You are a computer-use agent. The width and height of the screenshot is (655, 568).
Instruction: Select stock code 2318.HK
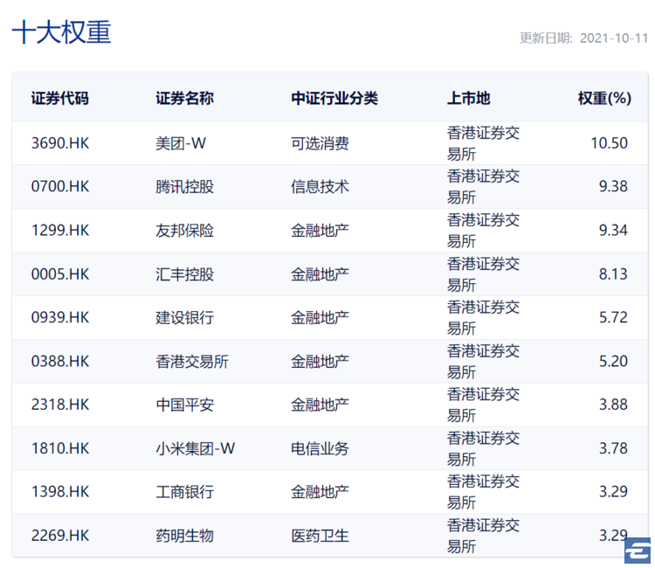click(60, 405)
